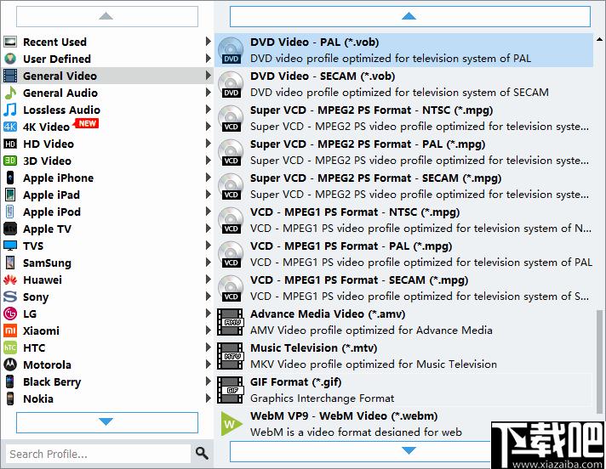Click the General Audio music note icon
Image resolution: width=606 pixels, height=469 pixels.
point(10,93)
